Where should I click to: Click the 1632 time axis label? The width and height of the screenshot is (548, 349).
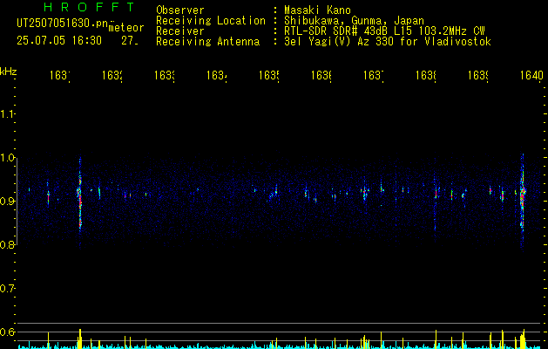112,75
